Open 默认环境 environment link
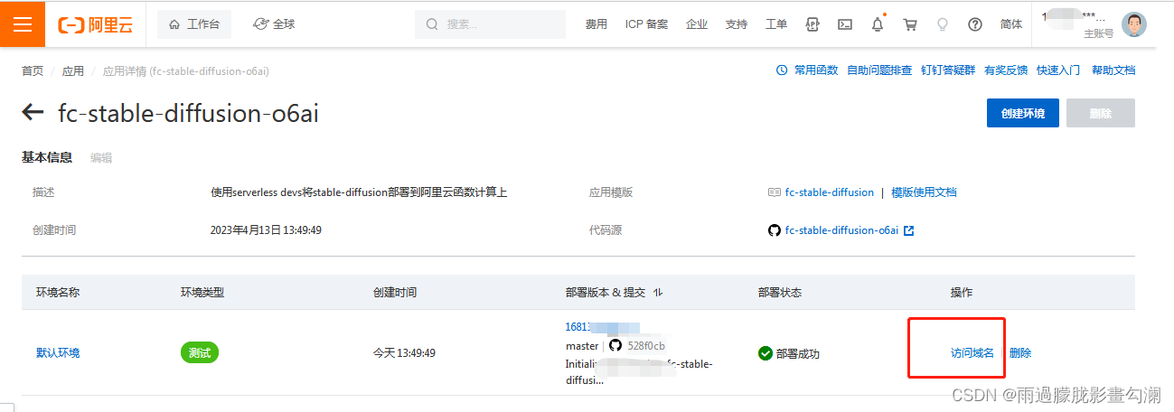The height and width of the screenshot is (412, 1174). (x=58, y=353)
